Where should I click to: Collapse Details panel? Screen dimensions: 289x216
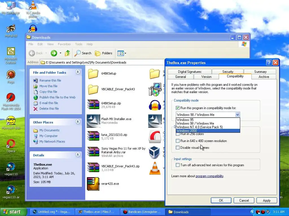(78, 154)
